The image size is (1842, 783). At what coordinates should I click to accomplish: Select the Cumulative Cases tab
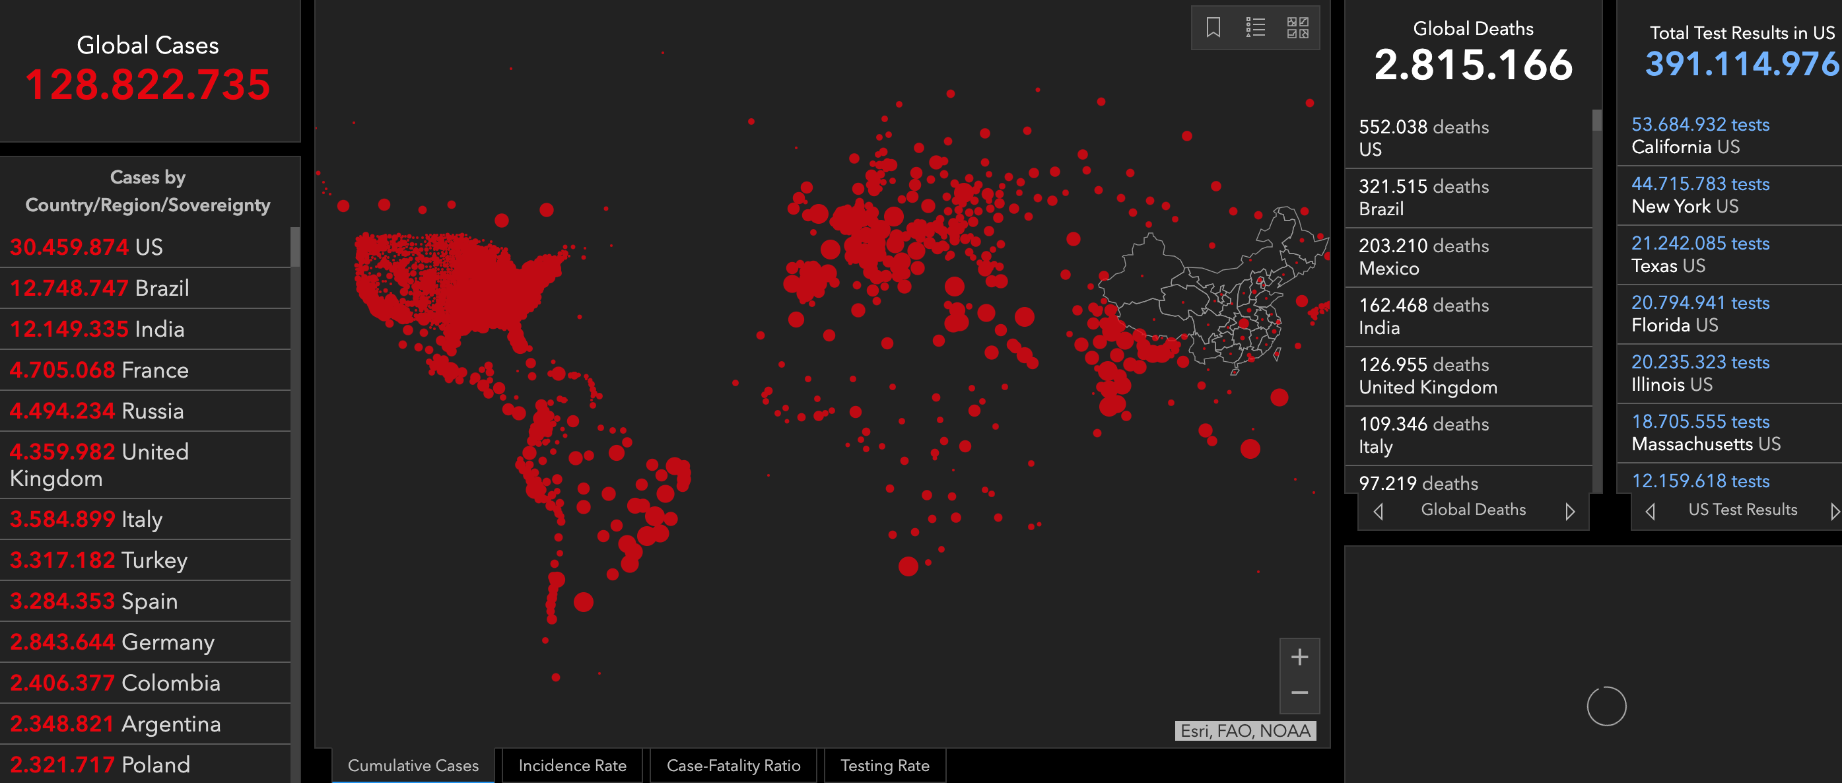pos(413,765)
